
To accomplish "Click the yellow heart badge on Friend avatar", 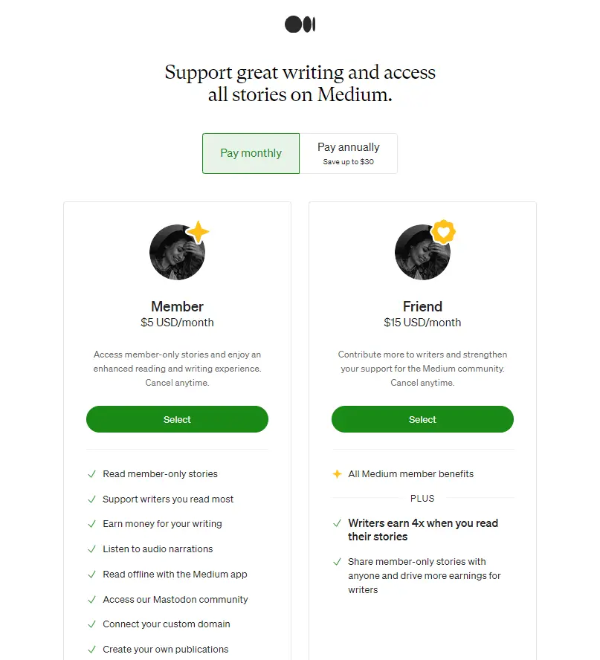I will tap(443, 231).
